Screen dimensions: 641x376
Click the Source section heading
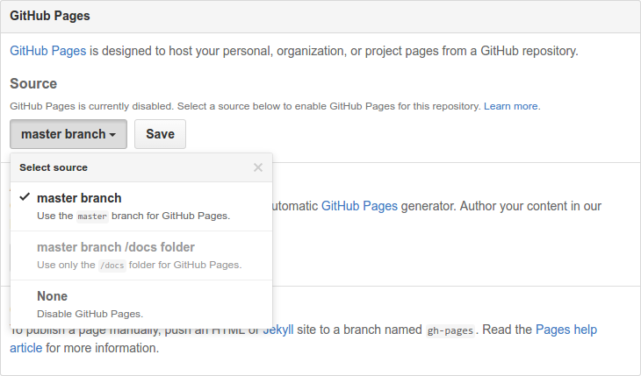[33, 83]
